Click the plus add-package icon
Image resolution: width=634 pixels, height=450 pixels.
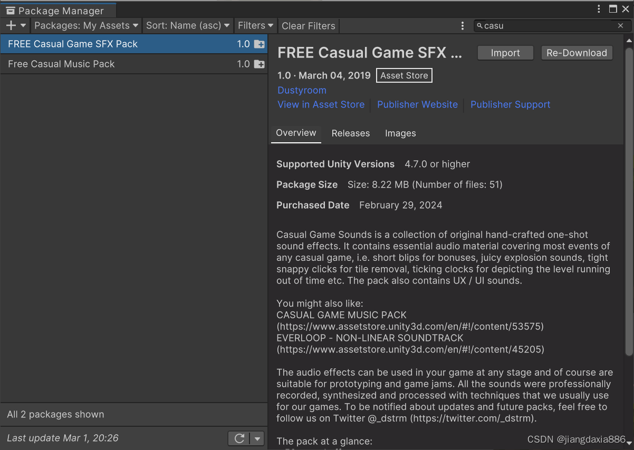(x=11, y=25)
